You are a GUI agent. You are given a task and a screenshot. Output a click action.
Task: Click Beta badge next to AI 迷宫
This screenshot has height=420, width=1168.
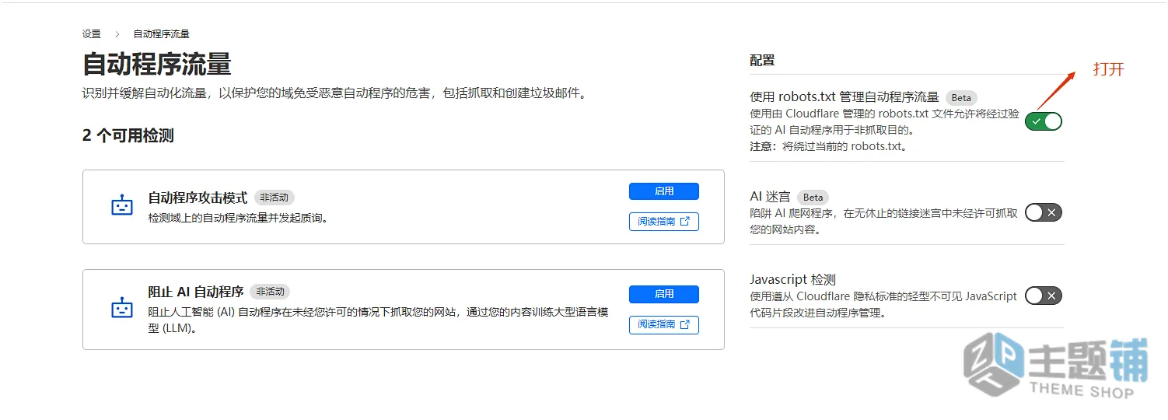coord(813,198)
